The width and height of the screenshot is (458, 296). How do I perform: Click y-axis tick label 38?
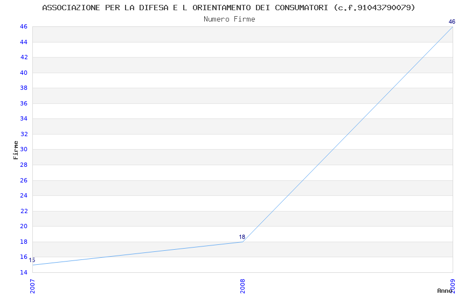click(x=24, y=88)
